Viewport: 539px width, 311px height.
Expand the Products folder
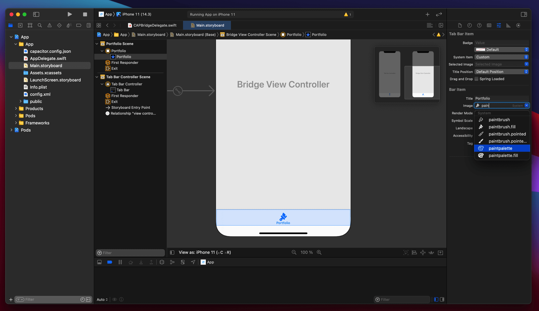pyautogui.click(x=16, y=108)
